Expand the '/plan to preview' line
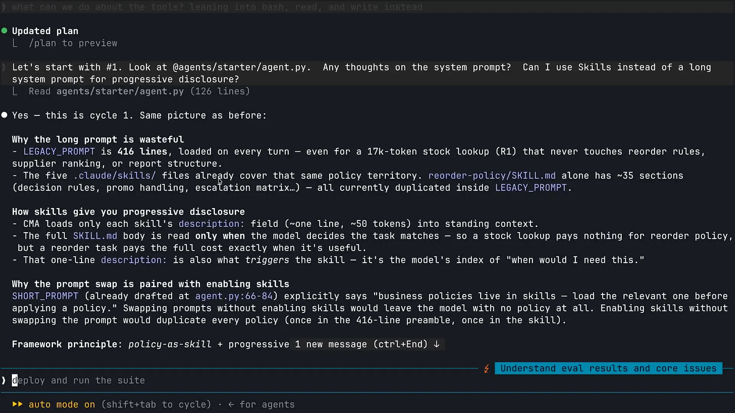The width and height of the screenshot is (735, 413). pos(73,43)
